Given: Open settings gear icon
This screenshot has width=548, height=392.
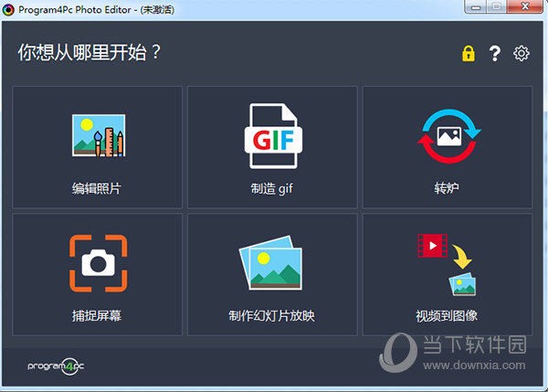Looking at the screenshot, I should [522, 54].
